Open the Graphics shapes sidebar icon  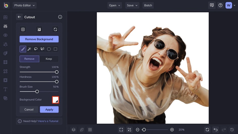click(x=5, y=71)
